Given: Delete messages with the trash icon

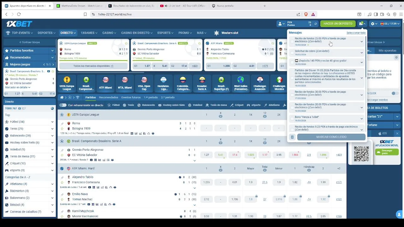Looking at the screenshot, I should click(x=292, y=137).
